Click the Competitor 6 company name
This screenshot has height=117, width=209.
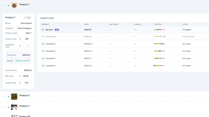pos(51,37)
